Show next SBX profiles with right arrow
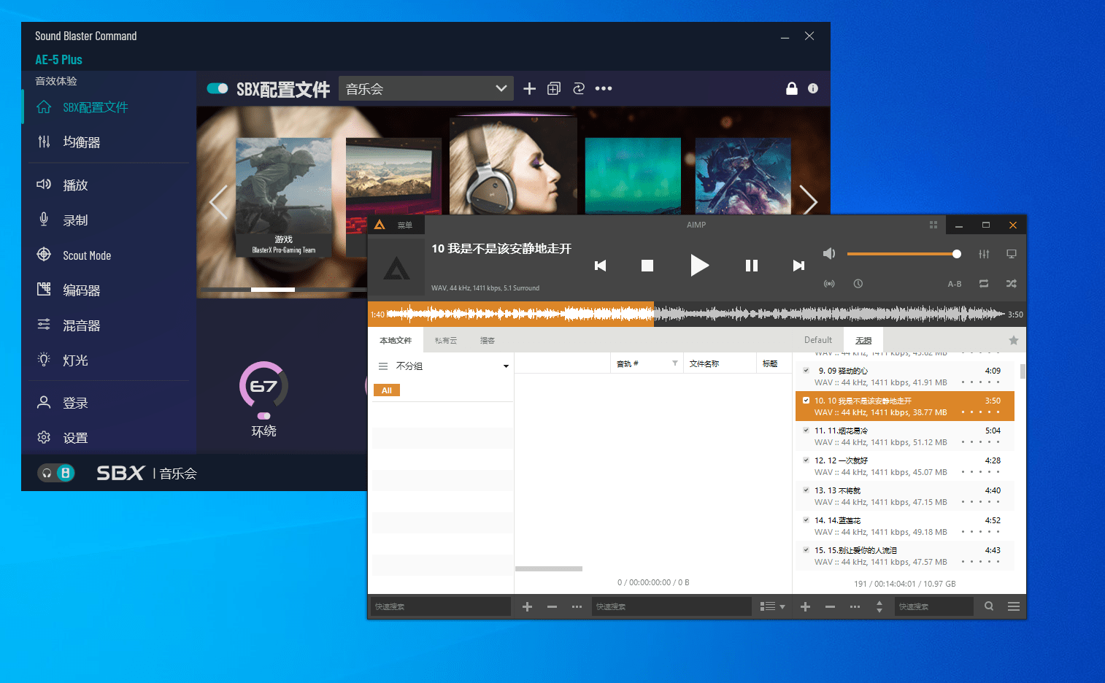Viewport: 1105px width, 683px height. tap(808, 200)
